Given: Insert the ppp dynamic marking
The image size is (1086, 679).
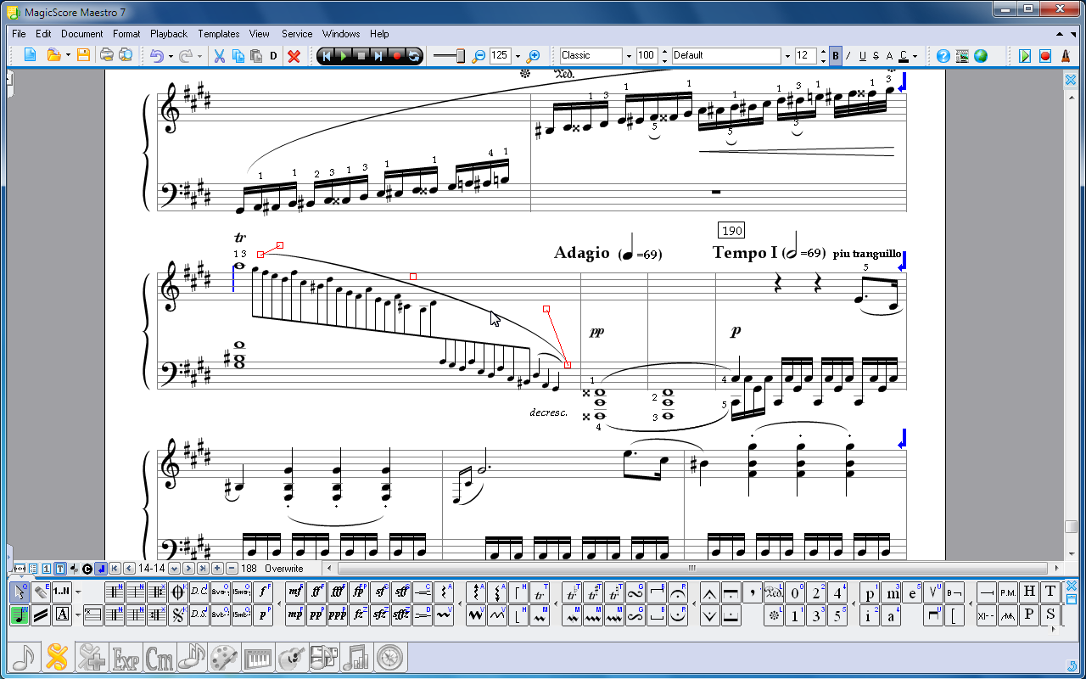Looking at the screenshot, I should 338,614.
